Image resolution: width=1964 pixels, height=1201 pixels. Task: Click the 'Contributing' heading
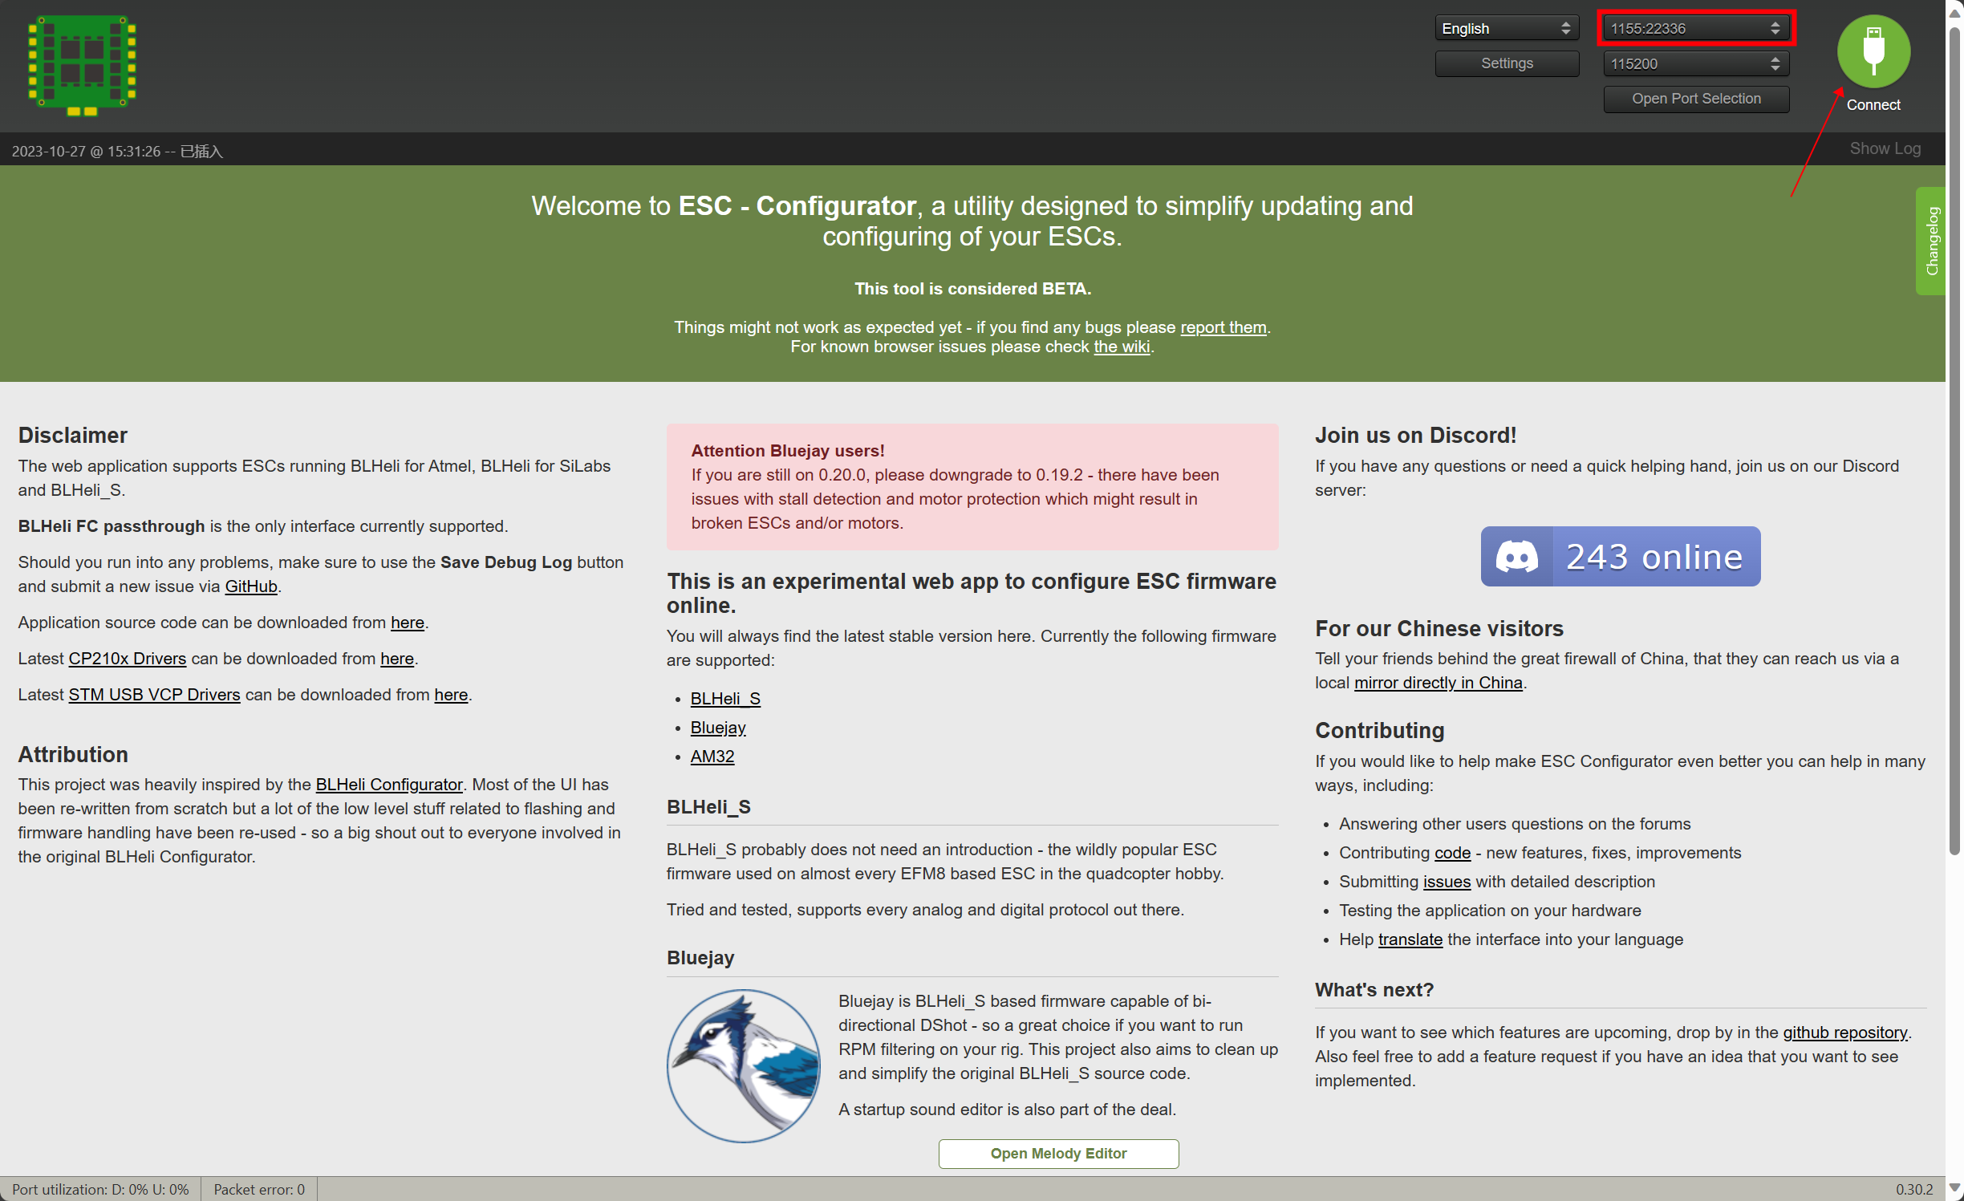tap(1379, 730)
